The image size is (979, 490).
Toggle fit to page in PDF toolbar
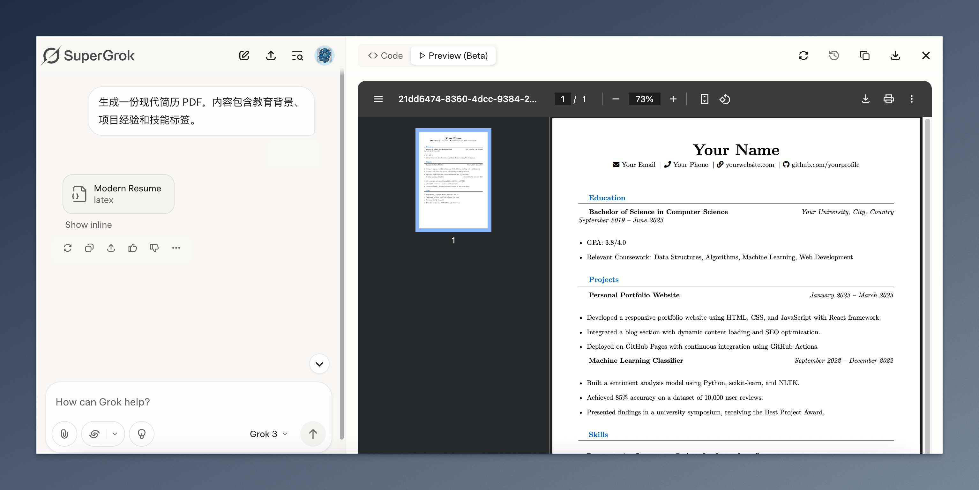(x=704, y=99)
